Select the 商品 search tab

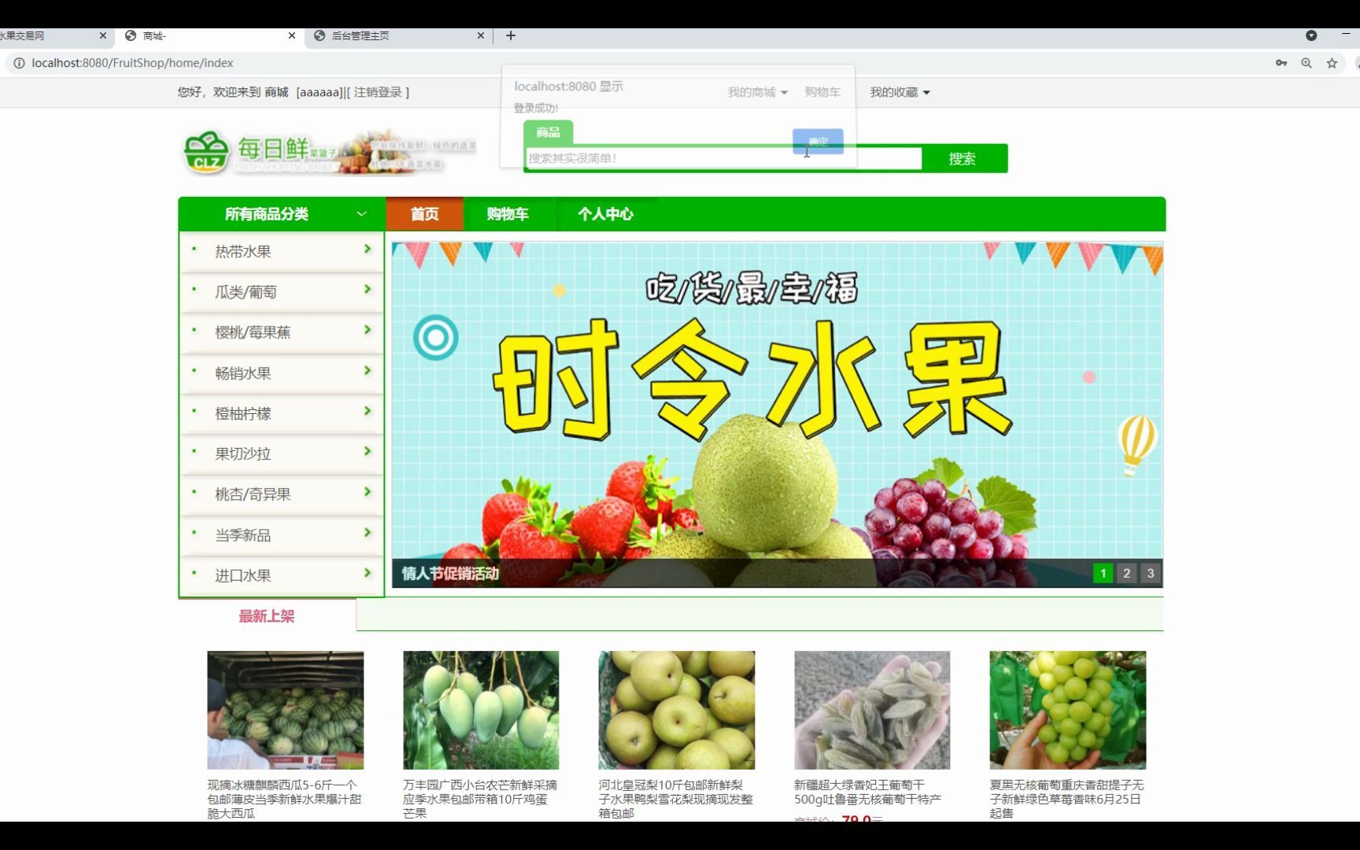[549, 132]
